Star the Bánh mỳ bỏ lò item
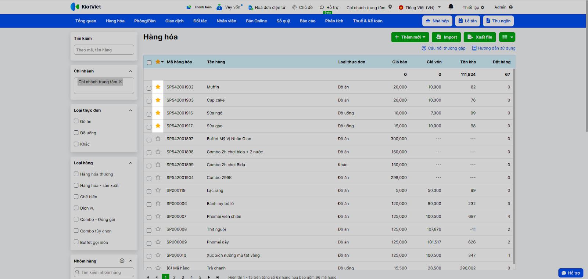 point(158,203)
